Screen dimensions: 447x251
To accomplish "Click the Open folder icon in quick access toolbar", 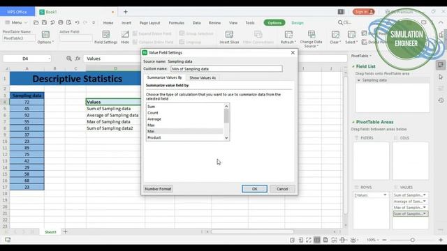I will (x=36, y=22).
